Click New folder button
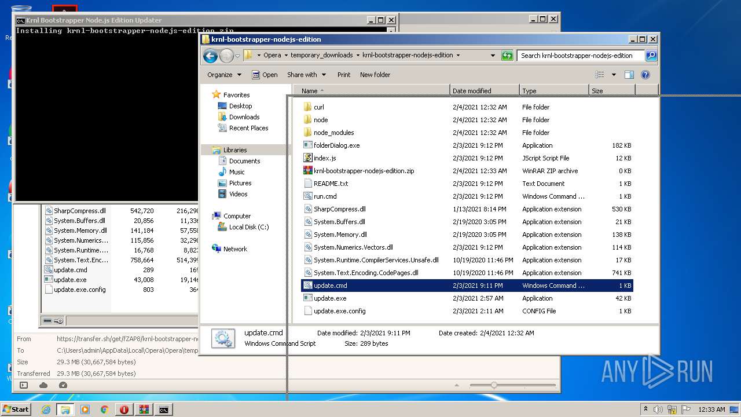This screenshot has width=741, height=417. tap(375, 75)
